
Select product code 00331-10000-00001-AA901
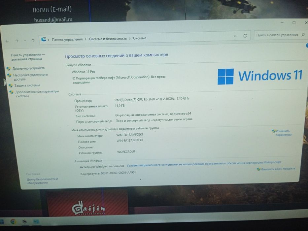click(118, 173)
